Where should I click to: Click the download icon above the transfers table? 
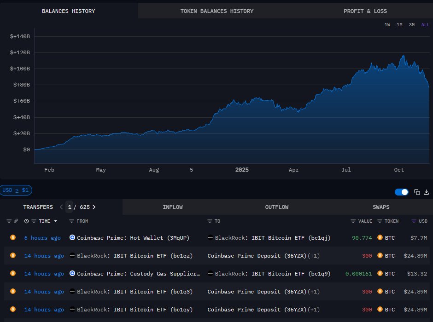[426, 192]
